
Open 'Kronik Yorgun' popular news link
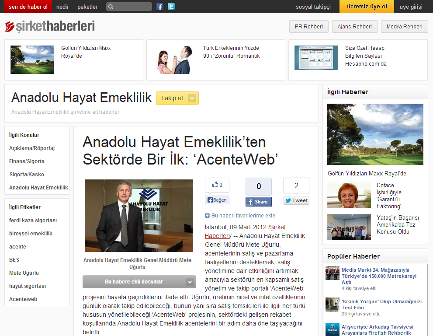(x=381, y=304)
